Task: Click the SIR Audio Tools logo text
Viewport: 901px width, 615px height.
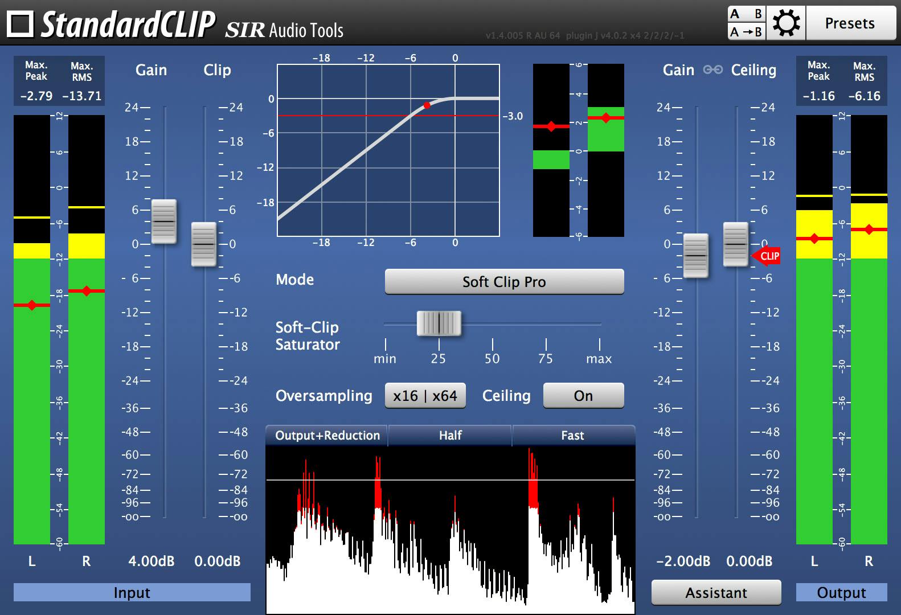Action: (284, 30)
